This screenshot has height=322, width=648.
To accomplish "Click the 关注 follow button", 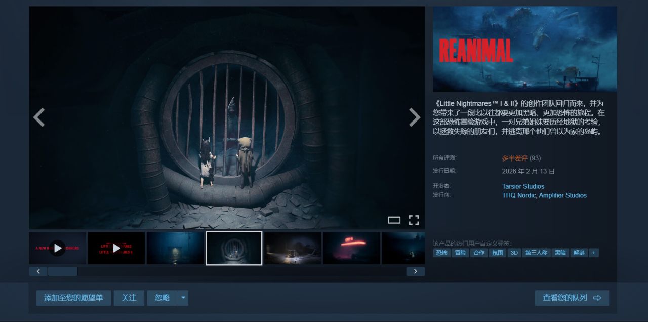I will tap(129, 298).
